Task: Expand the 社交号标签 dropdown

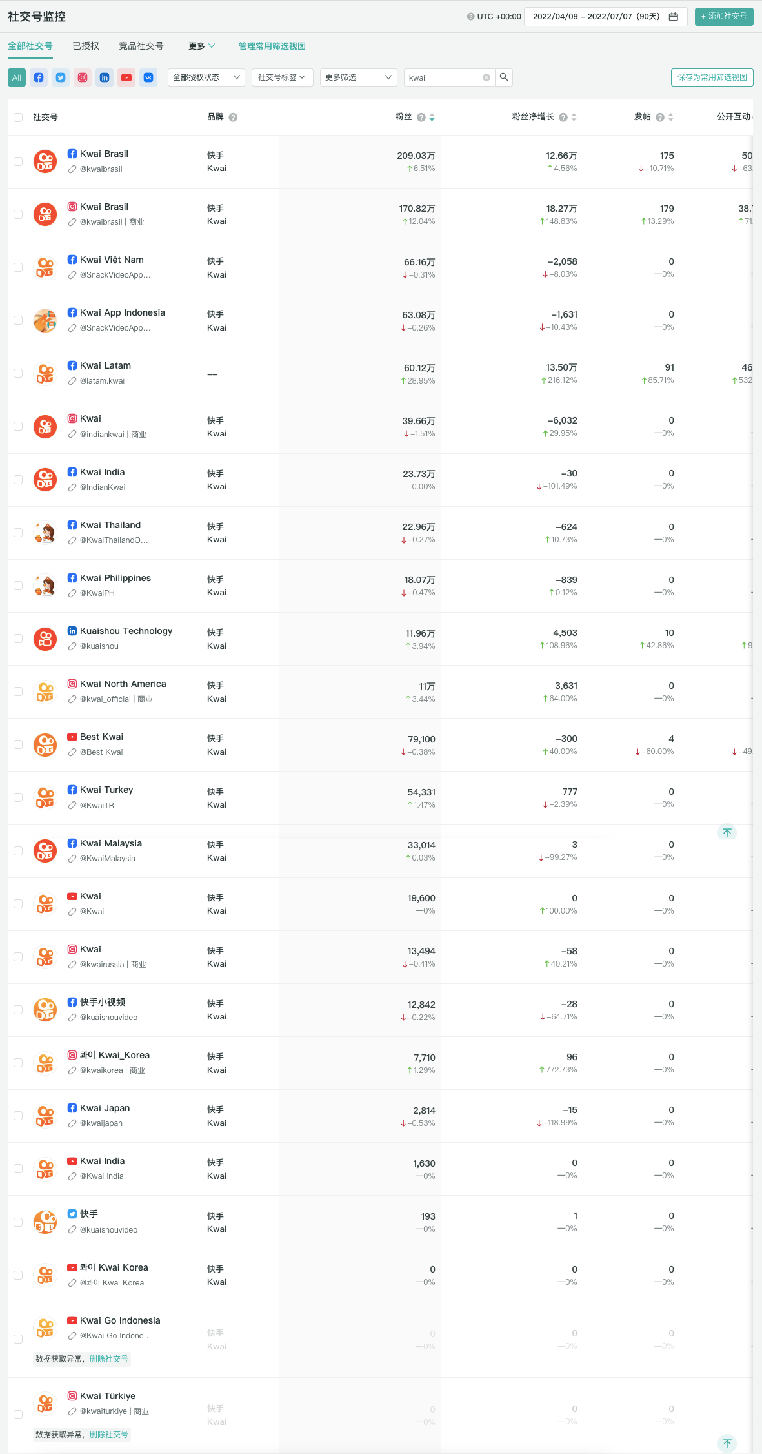Action: pos(282,77)
